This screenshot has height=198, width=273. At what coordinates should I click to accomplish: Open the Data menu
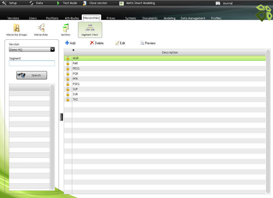tap(39, 3)
